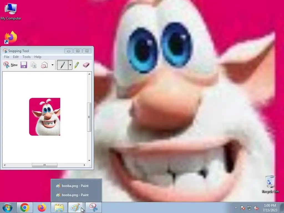Click the muted volume tray icon
Image resolution: width=284 pixels, height=213 pixels.
point(256,208)
